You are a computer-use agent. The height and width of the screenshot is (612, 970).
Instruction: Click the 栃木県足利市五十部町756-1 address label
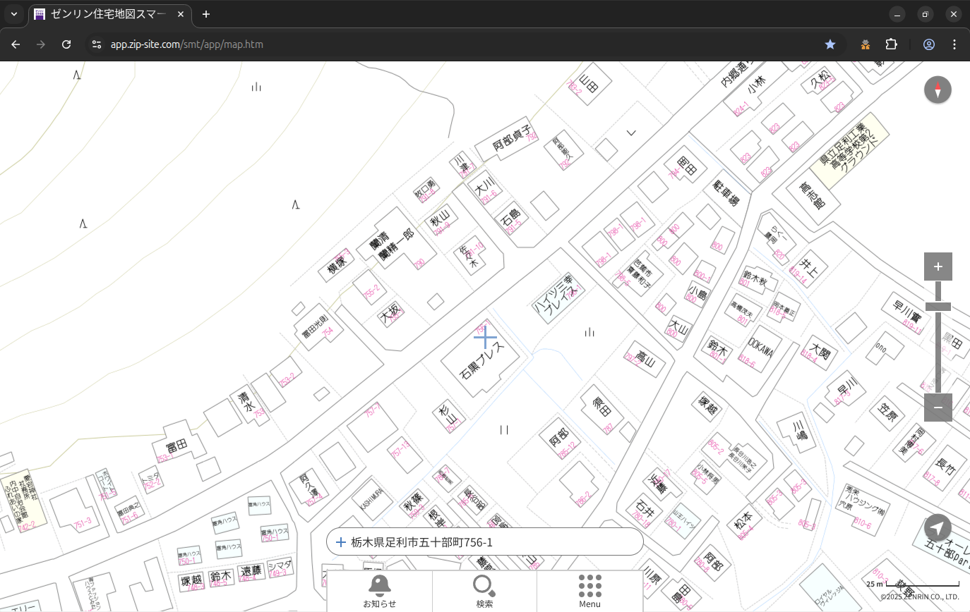(x=422, y=542)
